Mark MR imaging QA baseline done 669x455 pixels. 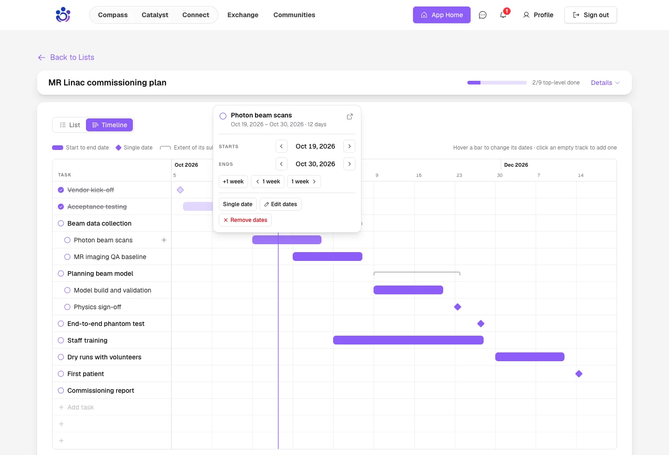tap(67, 257)
